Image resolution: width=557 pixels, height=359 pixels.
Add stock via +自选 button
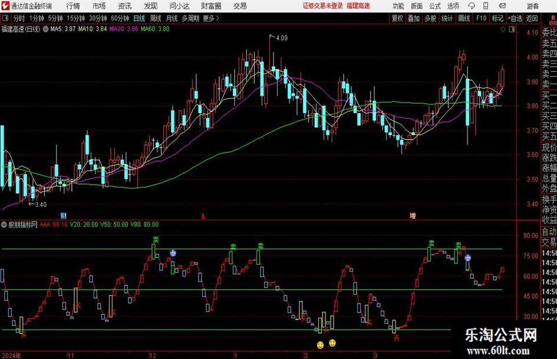tap(515, 18)
